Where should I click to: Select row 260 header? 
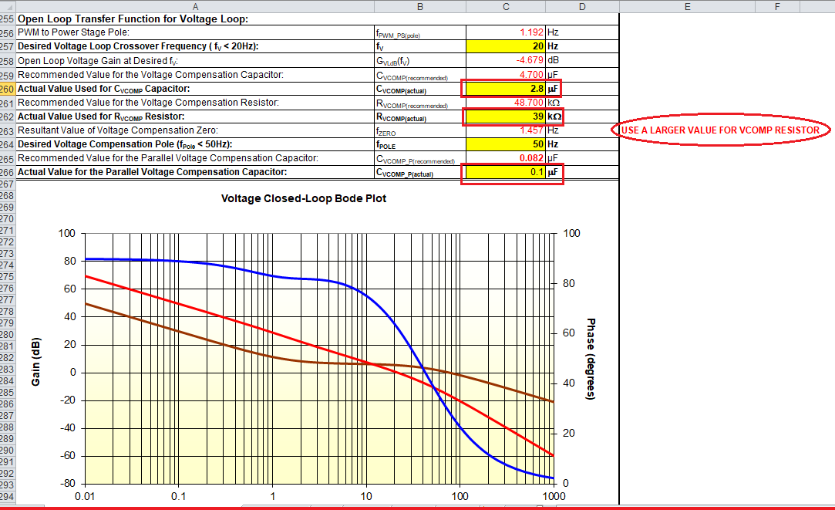pos(8,89)
